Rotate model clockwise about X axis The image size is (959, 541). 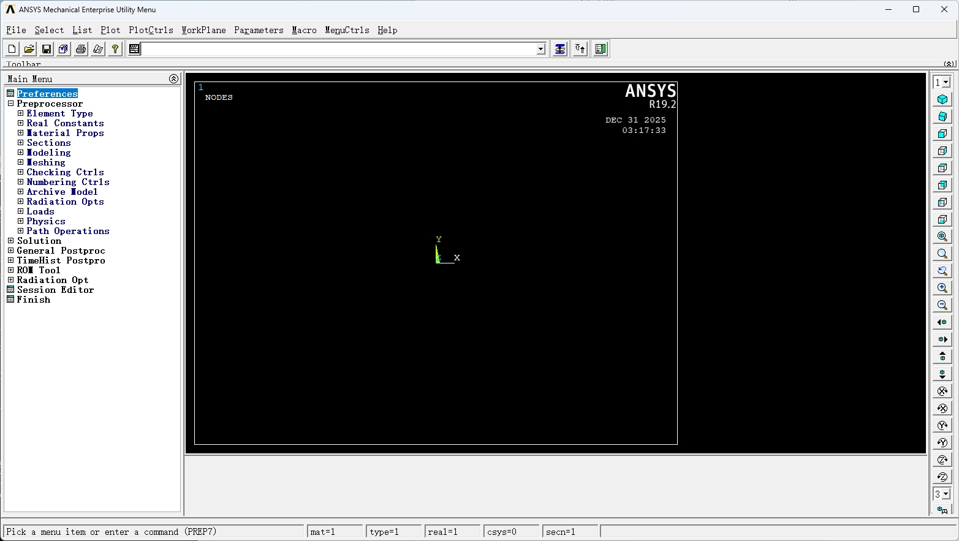(x=942, y=391)
